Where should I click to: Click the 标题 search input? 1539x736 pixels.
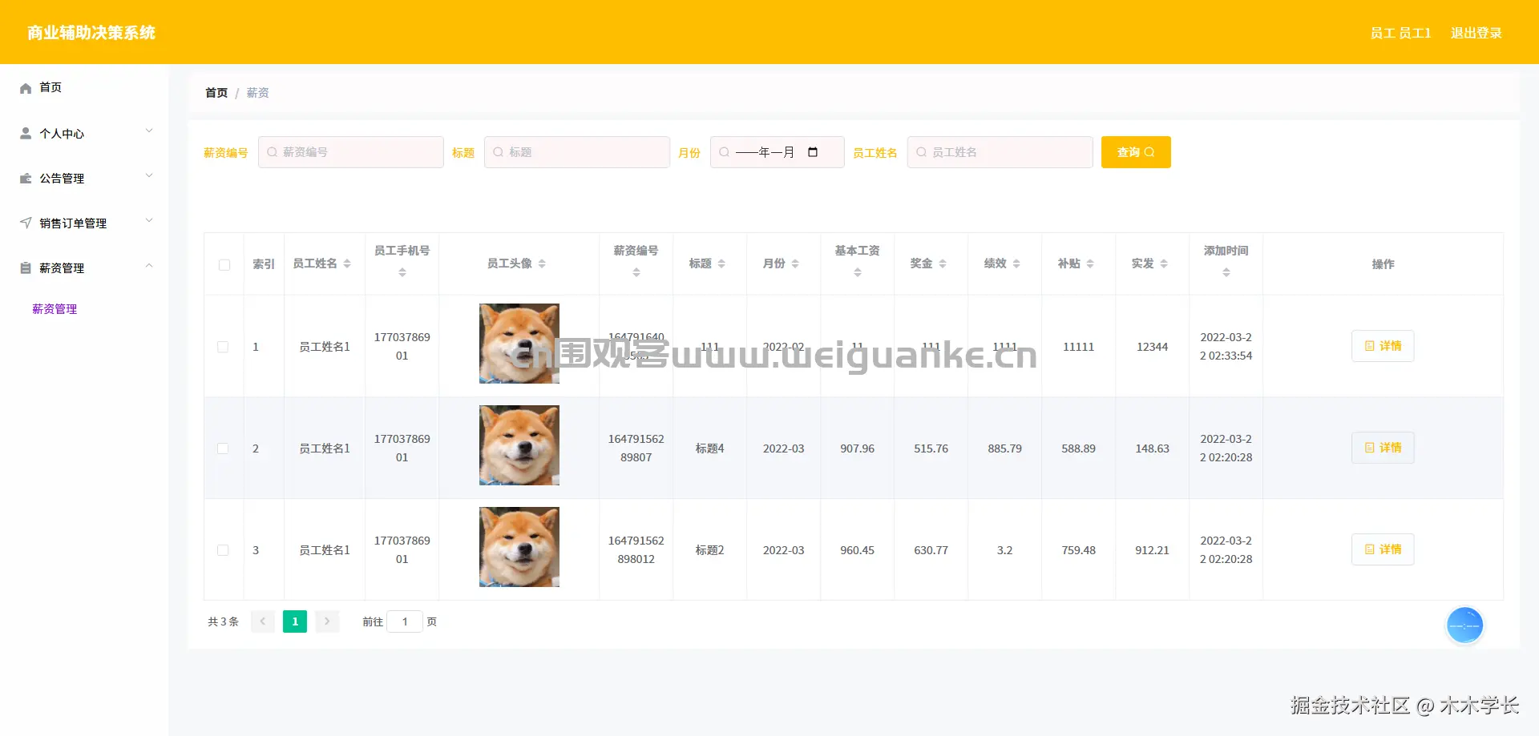577,152
